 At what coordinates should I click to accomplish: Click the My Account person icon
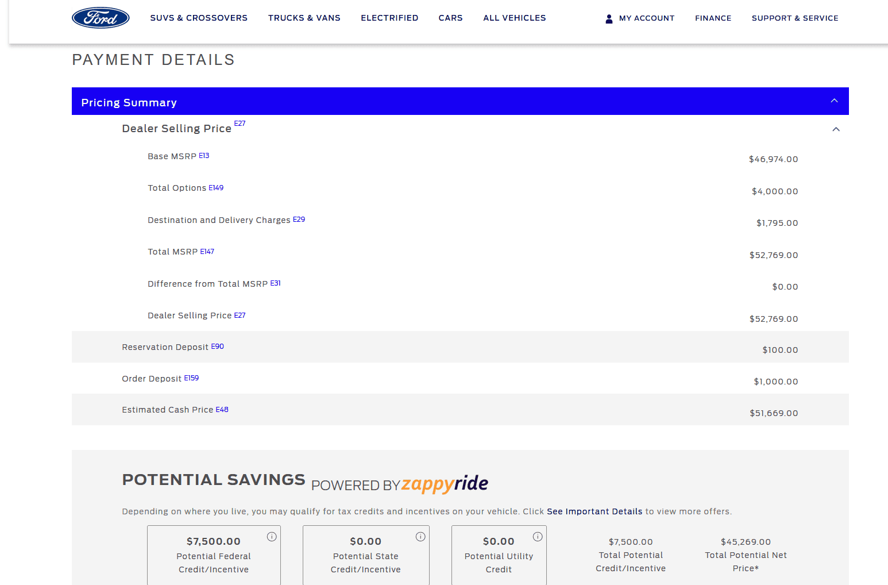609,19
